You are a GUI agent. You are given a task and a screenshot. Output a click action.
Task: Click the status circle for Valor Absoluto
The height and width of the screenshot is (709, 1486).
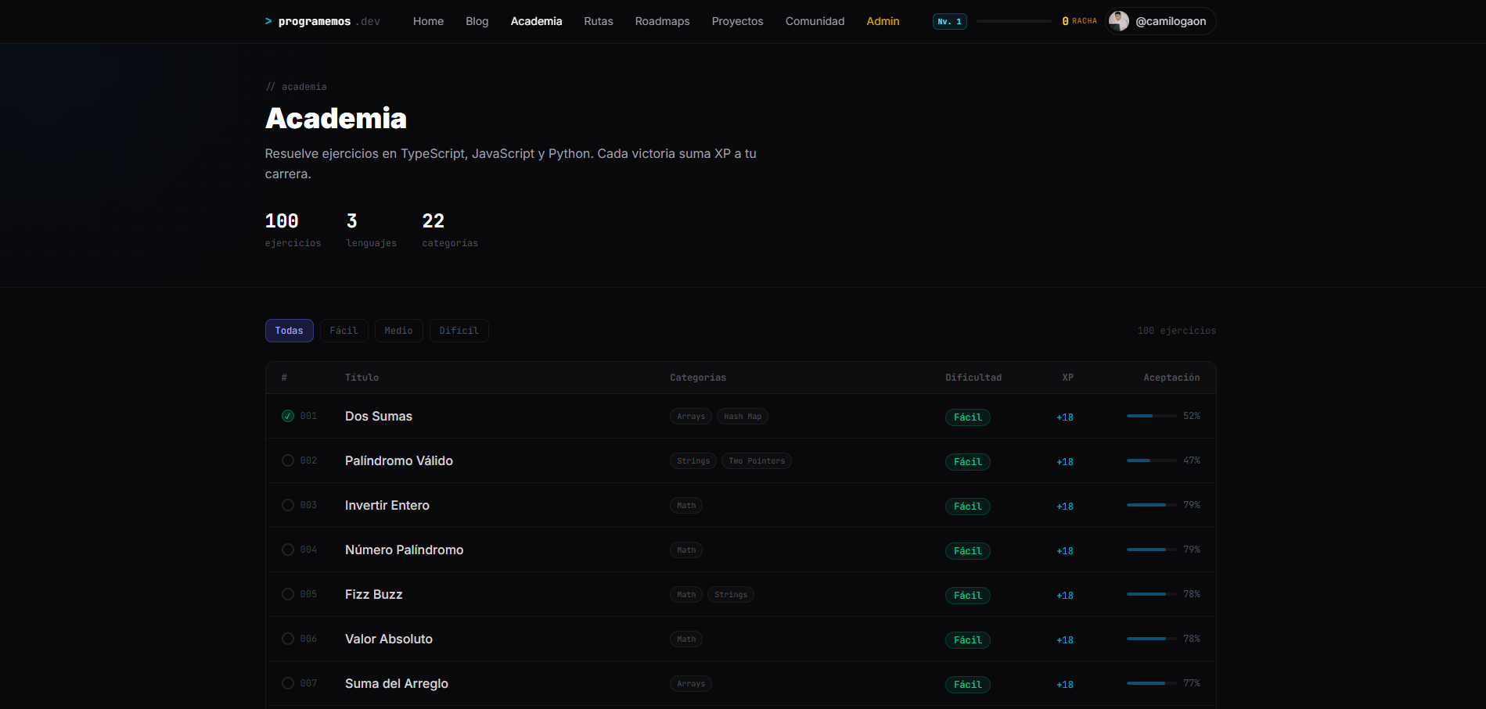pyautogui.click(x=288, y=639)
